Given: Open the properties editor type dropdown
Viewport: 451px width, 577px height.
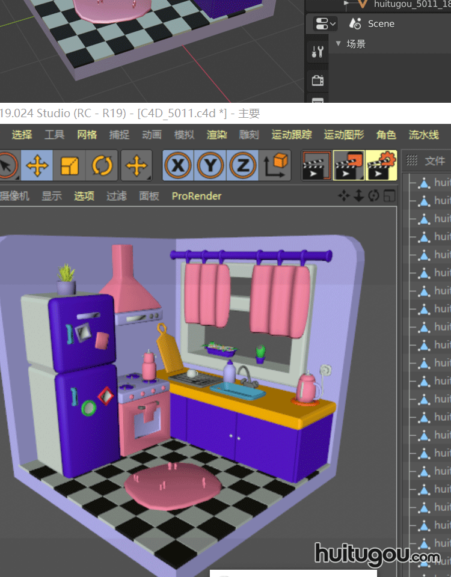Looking at the screenshot, I should coord(325,24).
